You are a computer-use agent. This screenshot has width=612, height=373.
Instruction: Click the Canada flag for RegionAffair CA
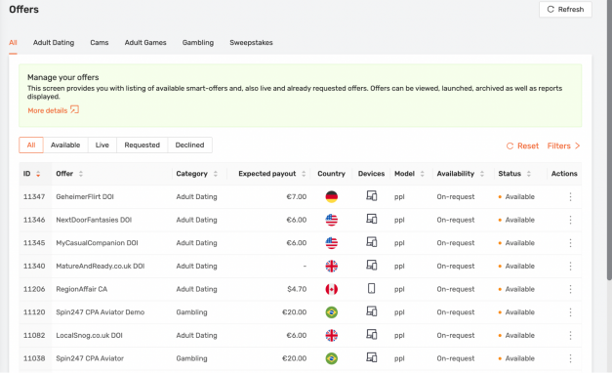coord(331,289)
